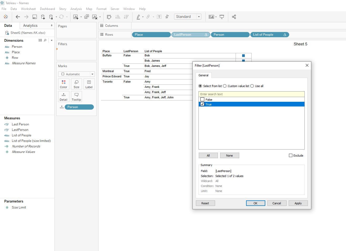Image resolution: width=346 pixels, height=251 pixels.
Task: Open the Color mark card
Action: [x=63, y=84]
